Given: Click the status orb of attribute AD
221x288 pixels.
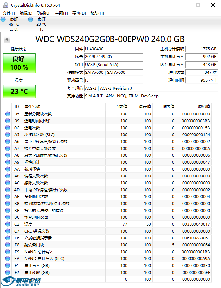Looking at the screenshot, I should coord(8,190).
